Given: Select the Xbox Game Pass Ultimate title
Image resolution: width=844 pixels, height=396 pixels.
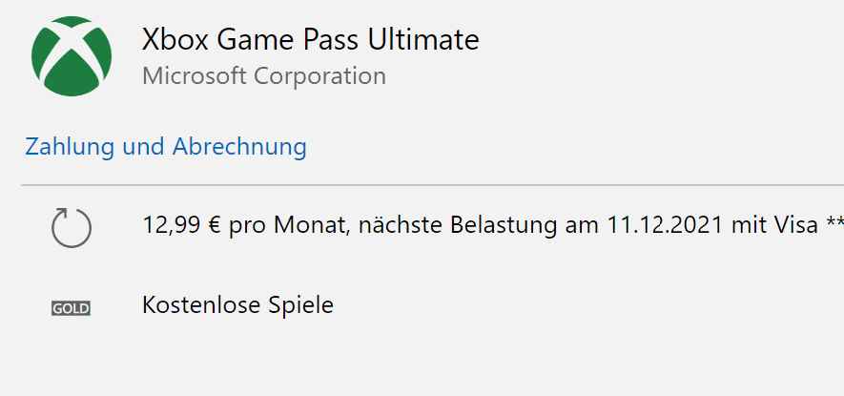Looking at the screenshot, I should (x=310, y=40).
